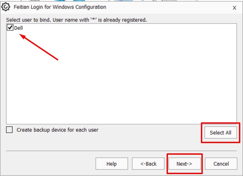The width and height of the screenshot is (243, 176).
Task: Open Help for this wizard
Action: click(111, 164)
